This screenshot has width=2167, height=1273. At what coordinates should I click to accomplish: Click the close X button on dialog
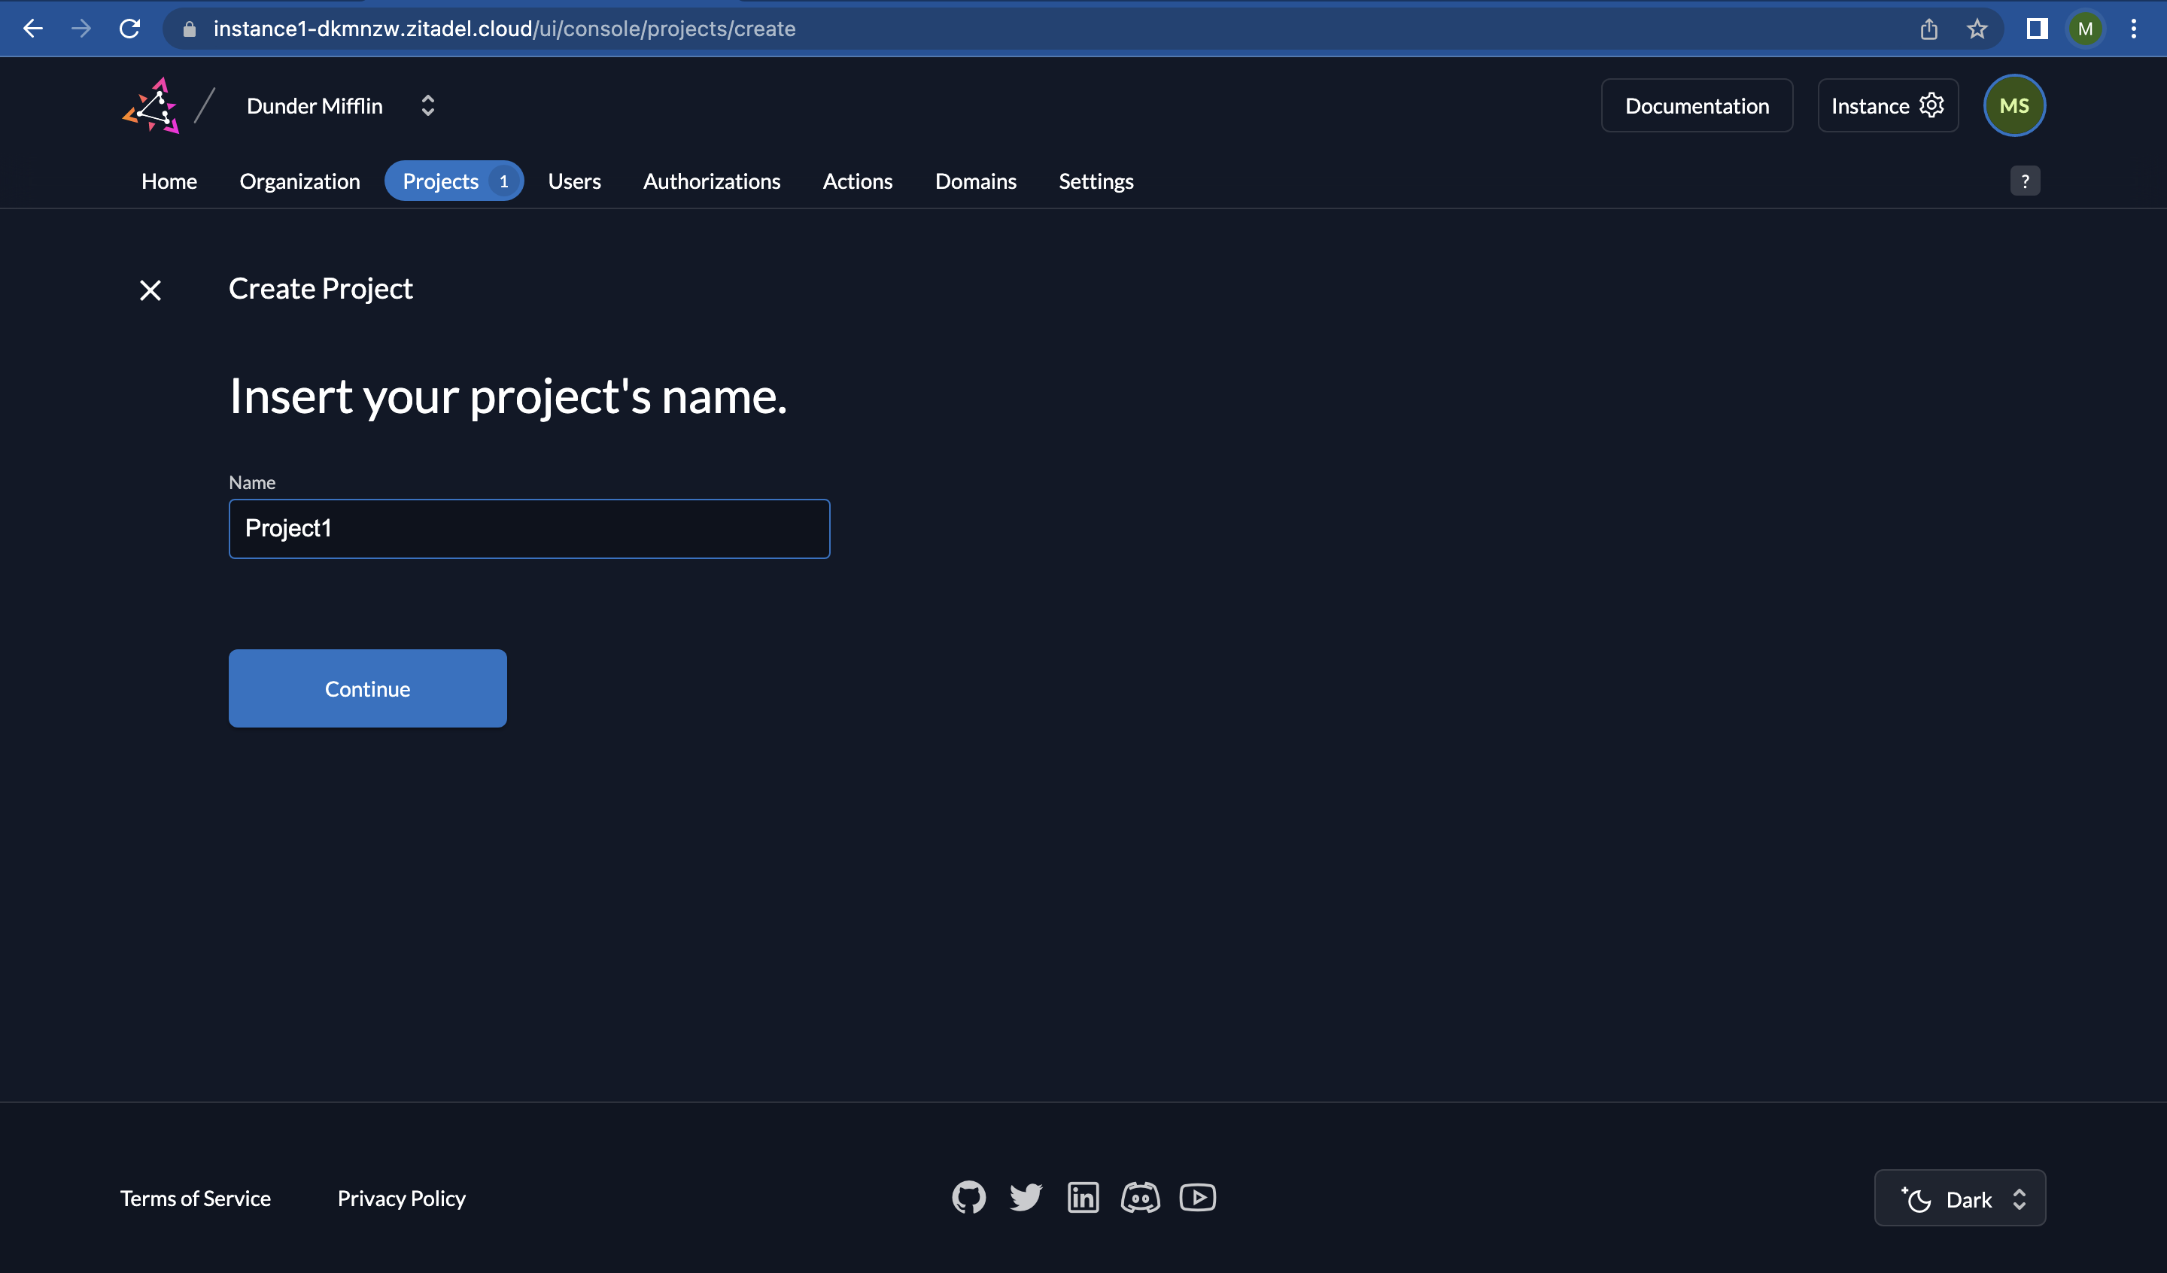[x=148, y=288]
